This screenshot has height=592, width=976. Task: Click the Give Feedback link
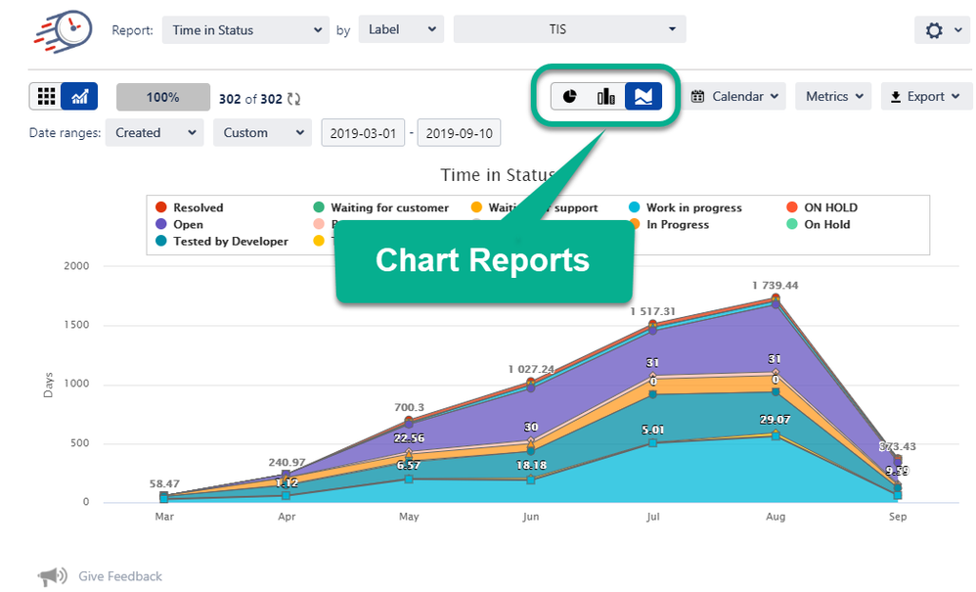pyautogui.click(x=120, y=576)
